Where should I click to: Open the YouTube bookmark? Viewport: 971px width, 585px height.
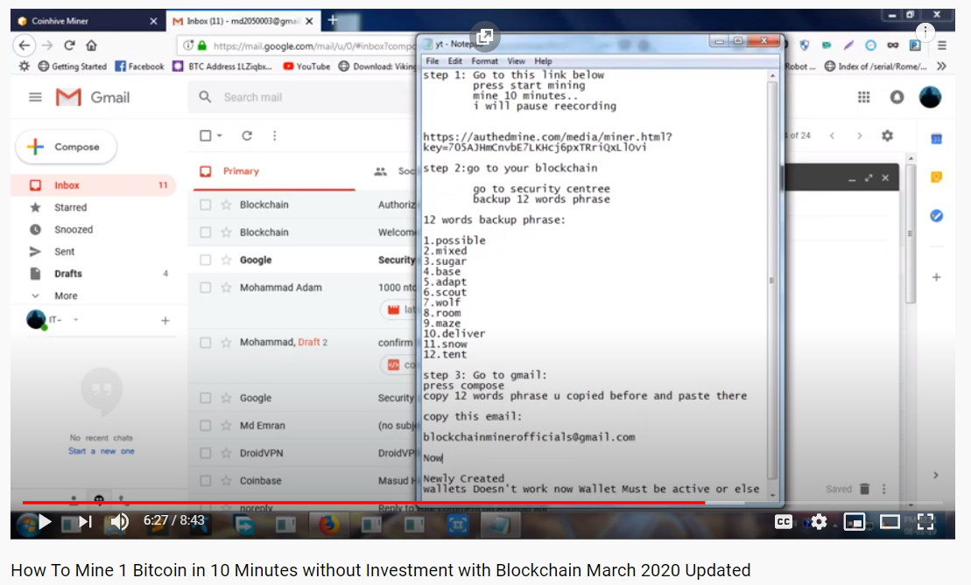[x=306, y=66]
